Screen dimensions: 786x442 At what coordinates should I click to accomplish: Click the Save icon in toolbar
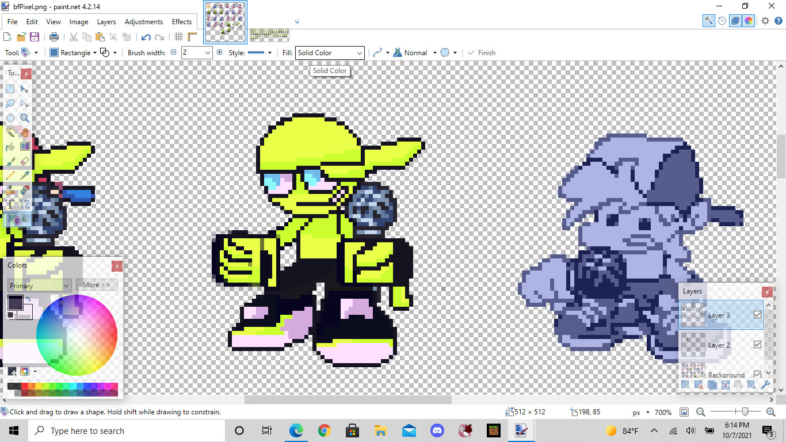click(x=35, y=37)
